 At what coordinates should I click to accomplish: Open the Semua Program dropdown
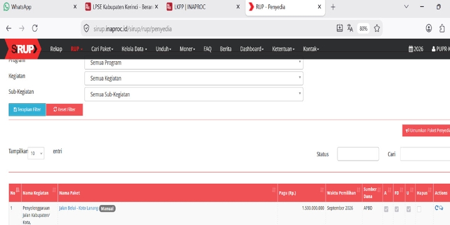click(x=194, y=63)
